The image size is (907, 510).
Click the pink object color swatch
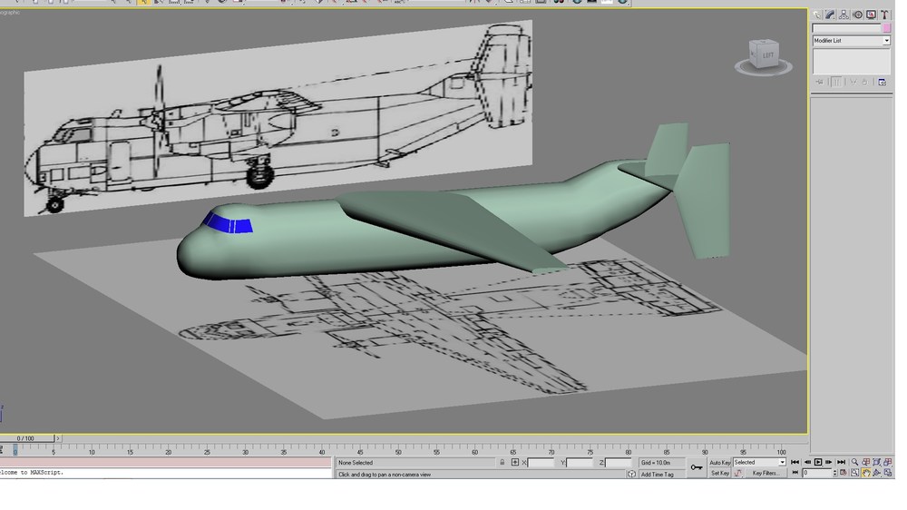[886, 28]
